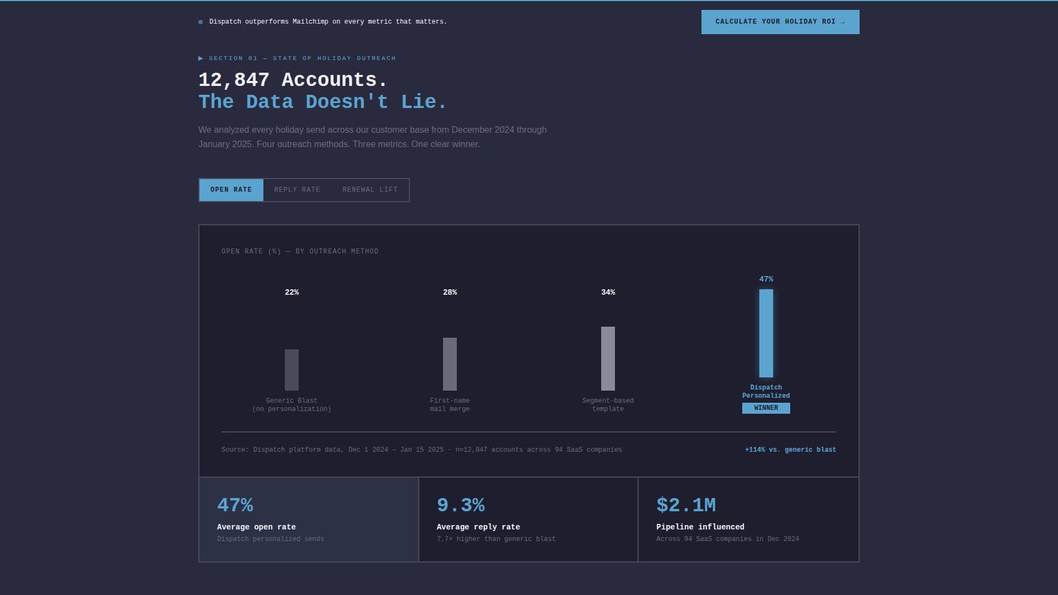Screen dimensions: 1058x595
Task: Click 'The Data Doesn't Lie.' heading
Action: coord(323,102)
